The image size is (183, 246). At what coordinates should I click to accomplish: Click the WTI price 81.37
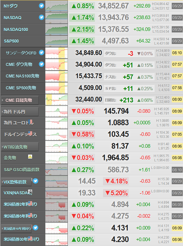[x=120, y=146]
